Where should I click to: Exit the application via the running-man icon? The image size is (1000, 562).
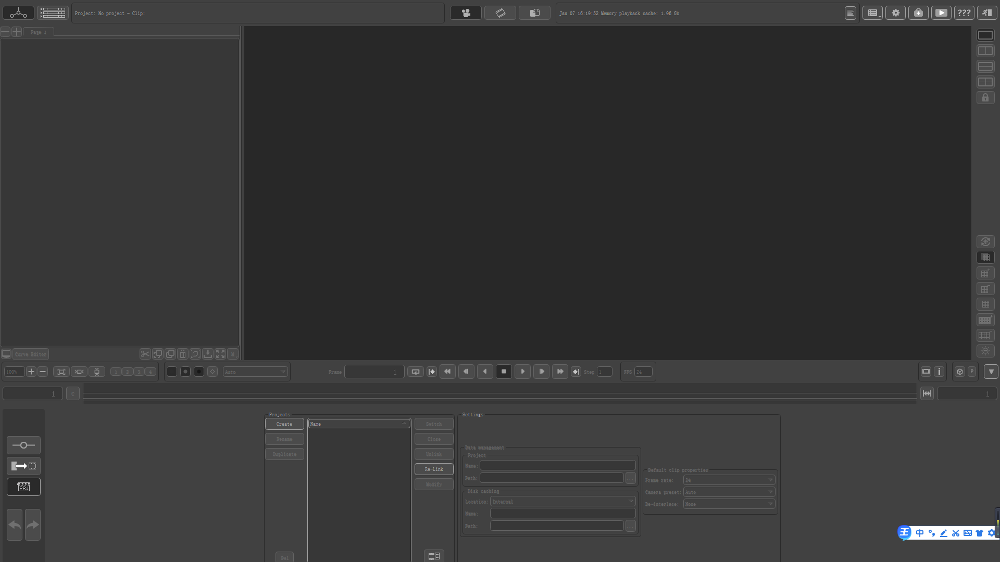987,13
